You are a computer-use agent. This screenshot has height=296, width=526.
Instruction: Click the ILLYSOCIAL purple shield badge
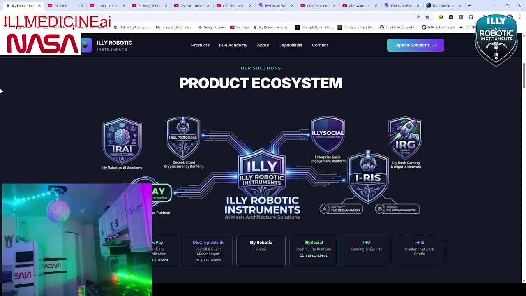pyautogui.click(x=328, y=134)
